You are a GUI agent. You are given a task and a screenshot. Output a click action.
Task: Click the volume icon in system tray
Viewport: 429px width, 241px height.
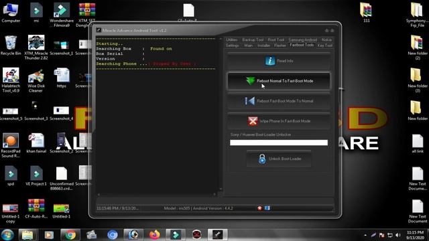click(398, 235)
